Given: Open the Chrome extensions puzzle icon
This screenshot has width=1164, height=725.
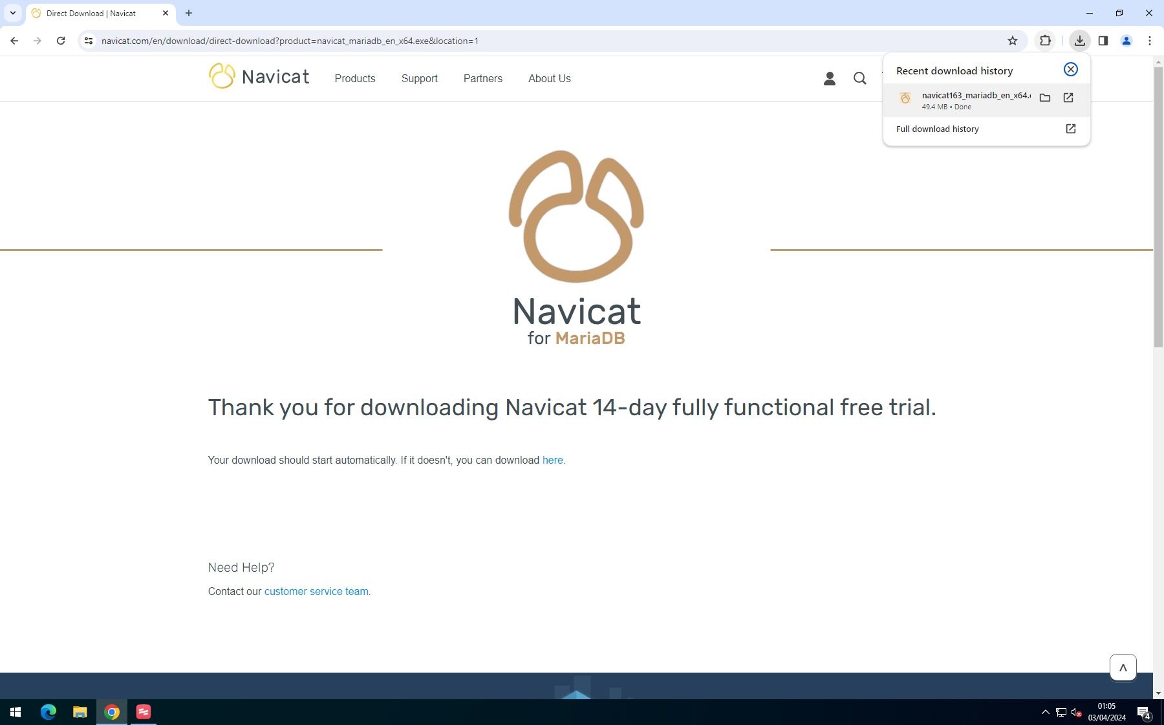Looking at the screenshot, I should coord(1045,41).
